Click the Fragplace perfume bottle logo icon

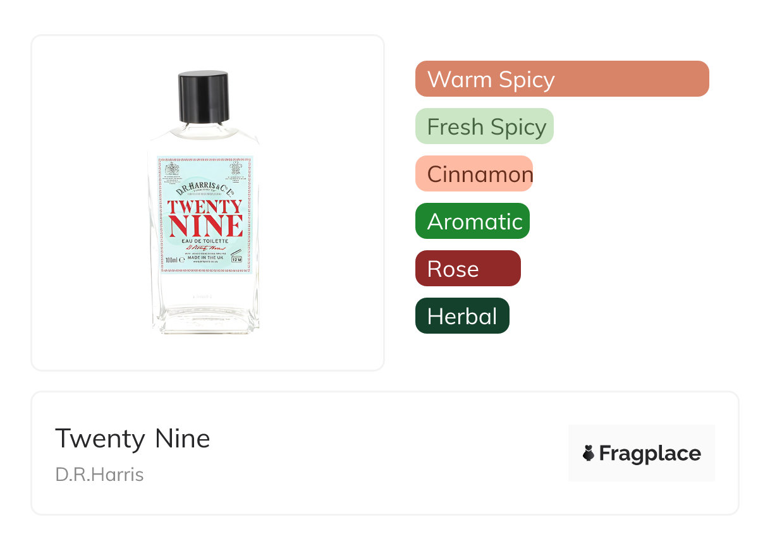pos(589,453)
